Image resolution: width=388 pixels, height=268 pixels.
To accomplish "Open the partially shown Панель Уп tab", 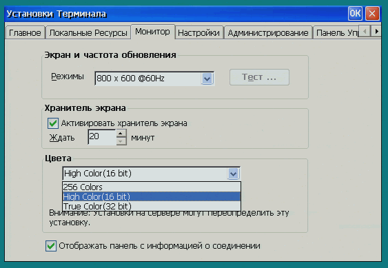I will pos(336,32).
